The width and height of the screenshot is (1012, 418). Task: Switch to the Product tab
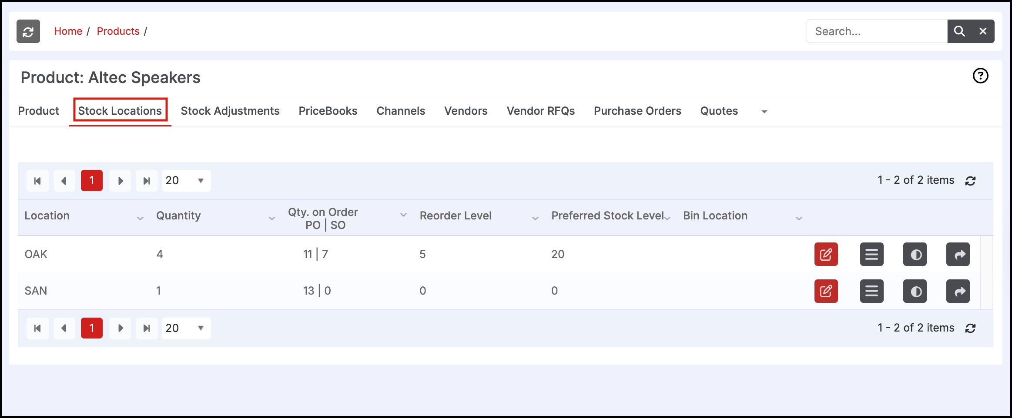click(x=38, y=111)
